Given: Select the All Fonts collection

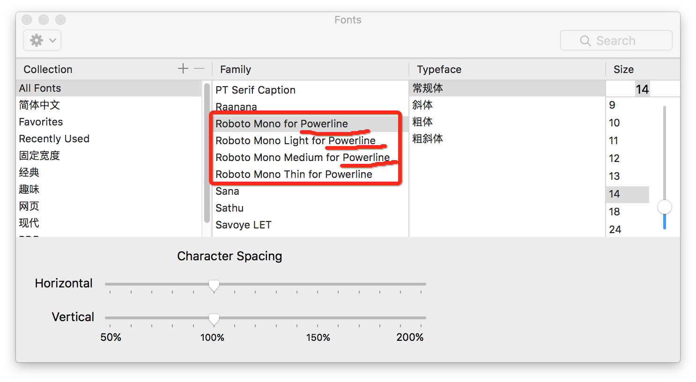Looking at the screenshot, I should pyautogui.click(x=109, y=88).
